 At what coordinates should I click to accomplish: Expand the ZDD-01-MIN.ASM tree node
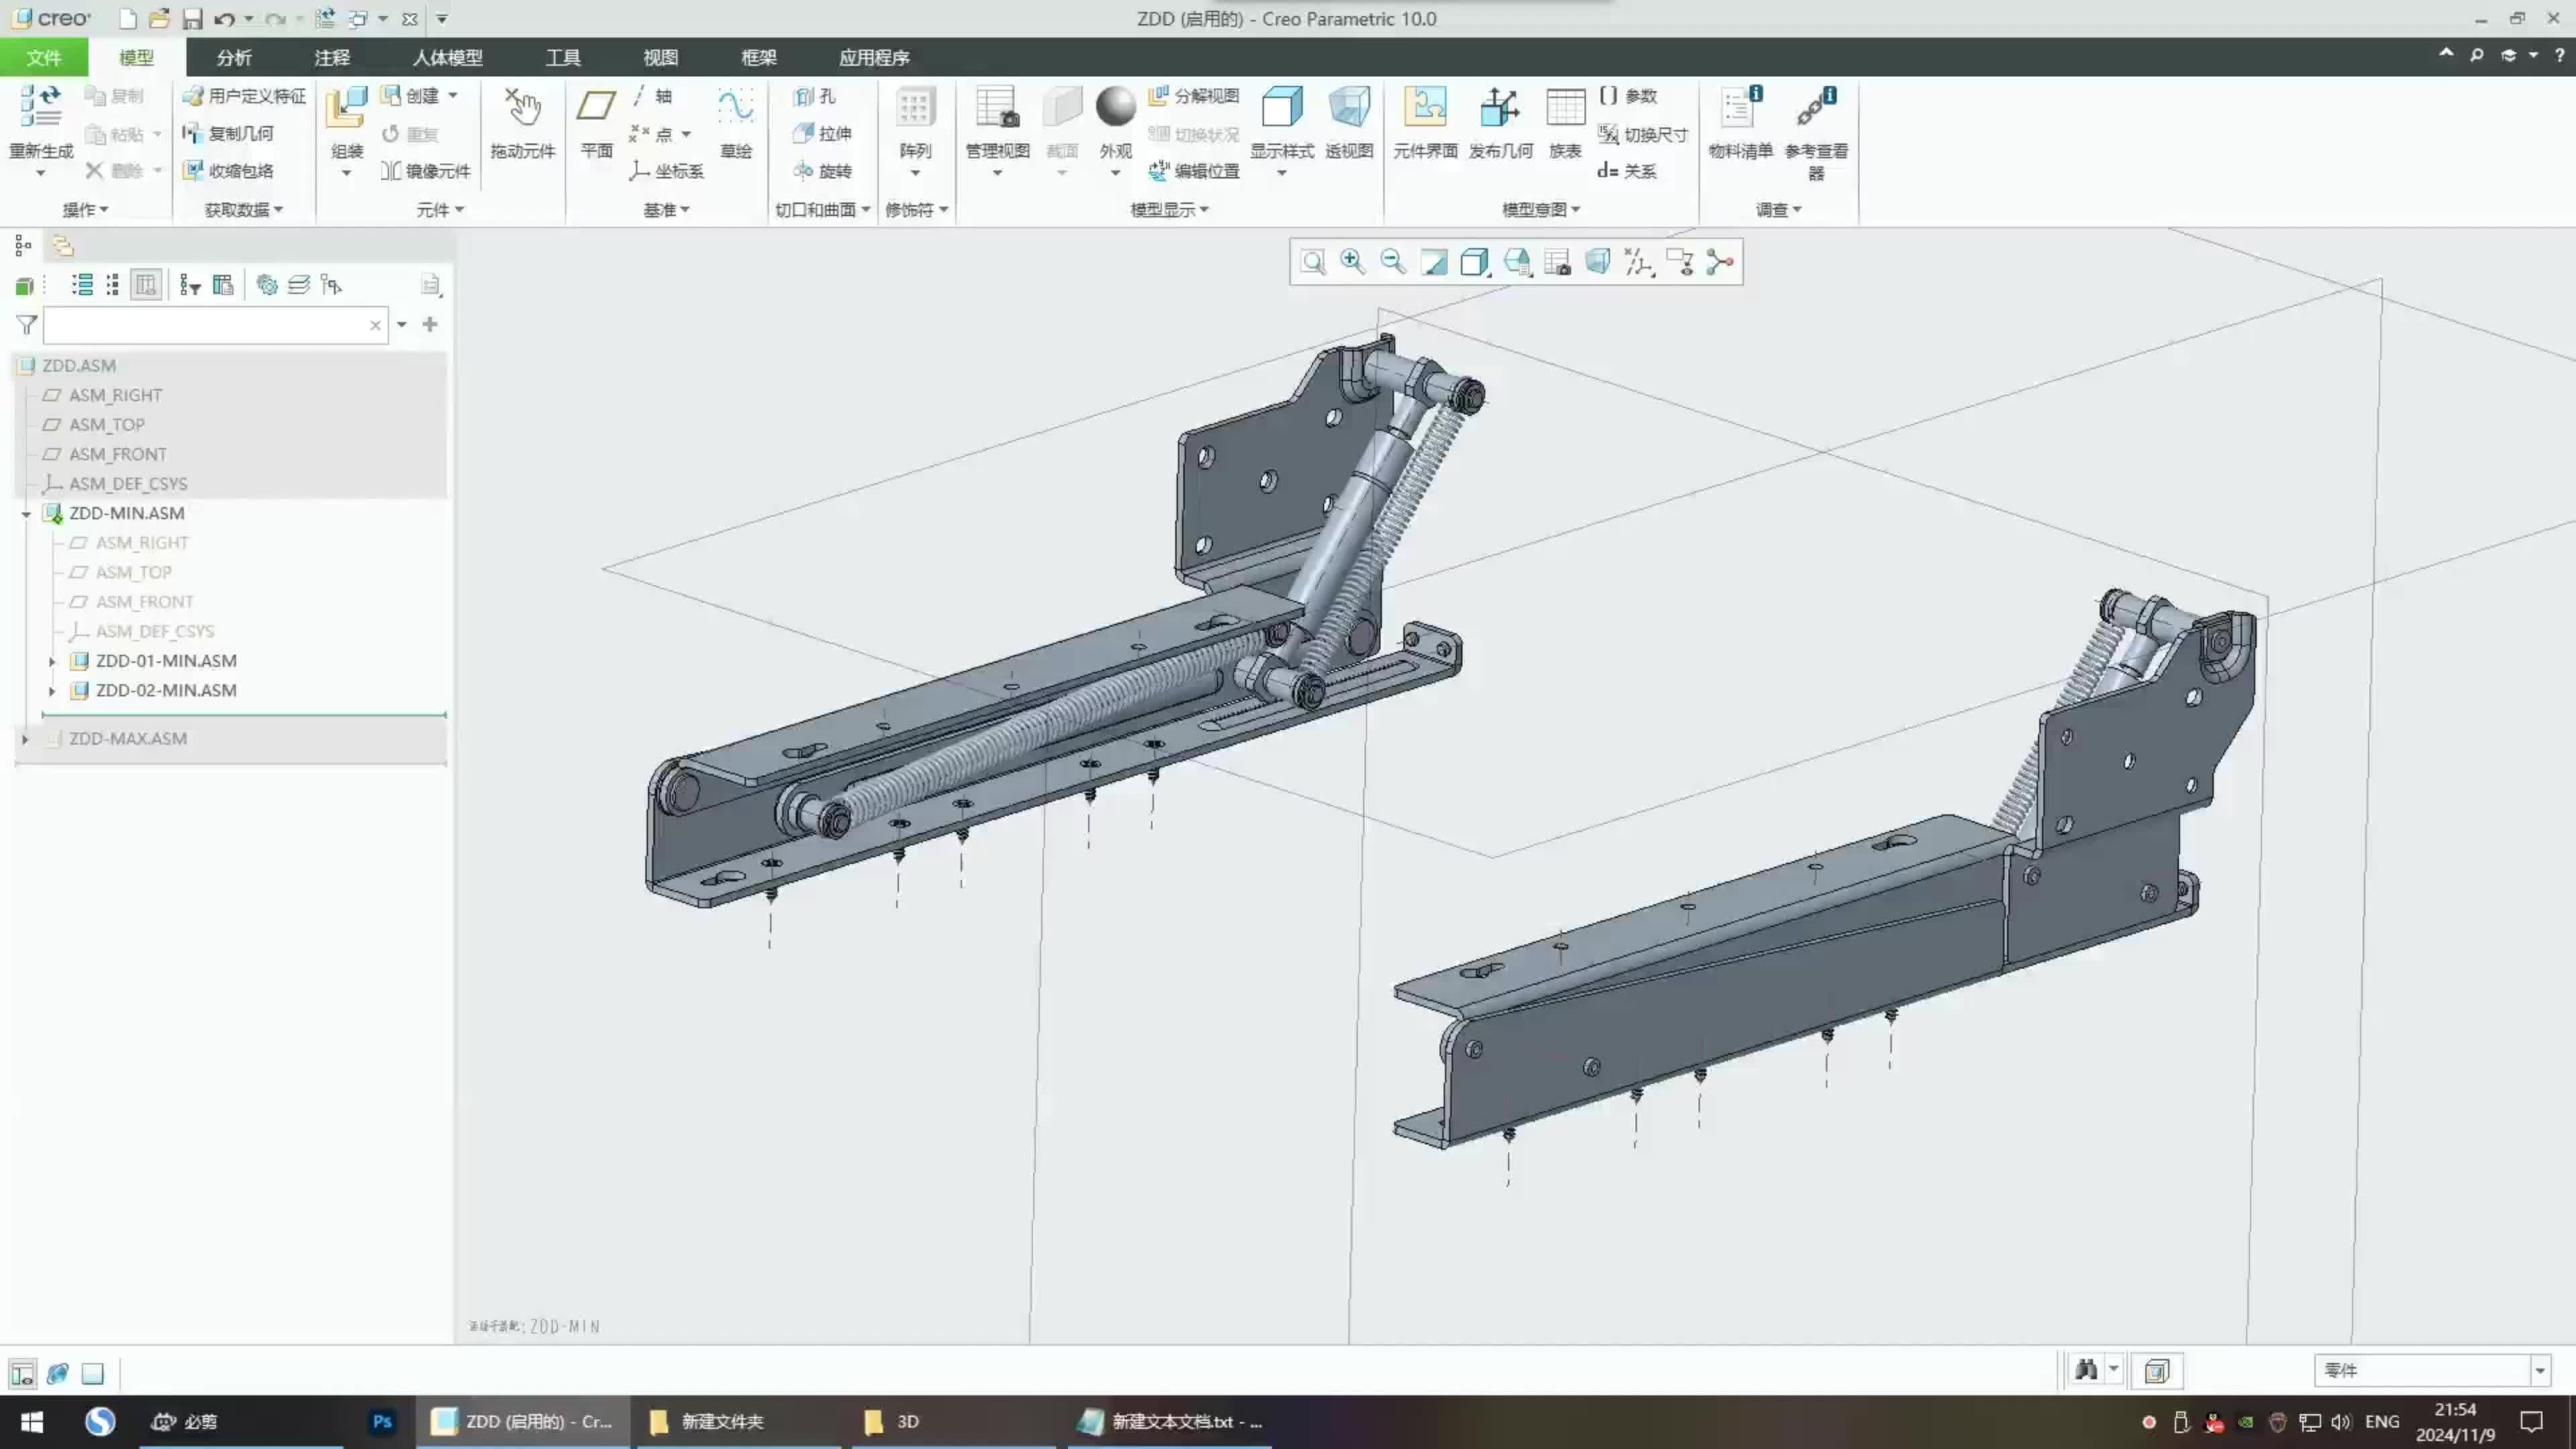coord(52,661)
